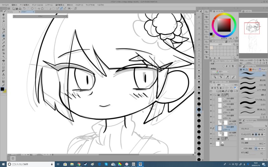
Task: Click the Windows search box
Action: (x=31, y=164)
